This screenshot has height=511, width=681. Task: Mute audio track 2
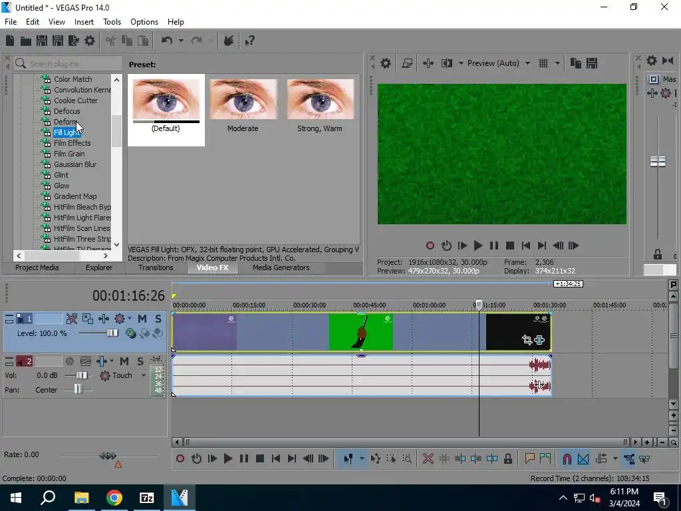pyautogui.click(x=124, y=361)
